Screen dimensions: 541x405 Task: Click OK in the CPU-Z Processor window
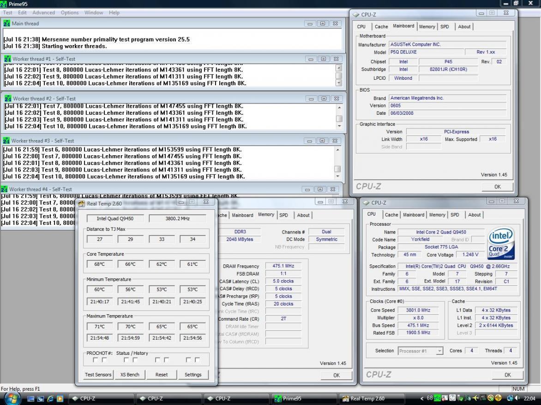click(507, 375)
